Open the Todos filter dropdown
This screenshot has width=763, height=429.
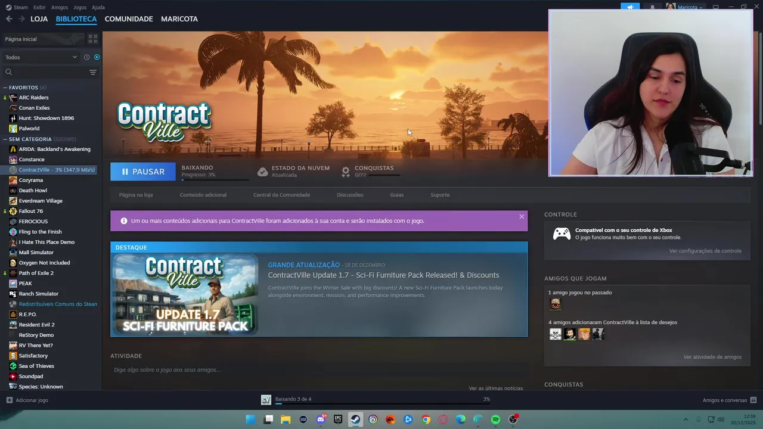pyautogui.click(x=41, y=57)
